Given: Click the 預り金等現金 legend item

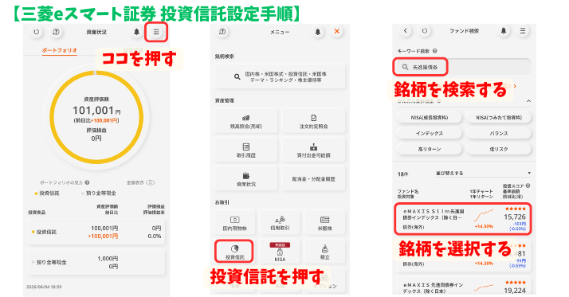Looking at the screenshot, I should (99, 193).
